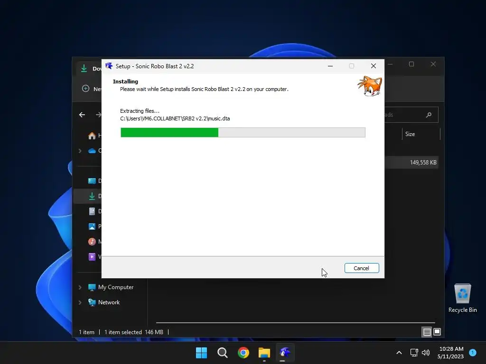This screenshot has width=486, height=364.
Task: Open the volume tray icon
Action: 426,353
